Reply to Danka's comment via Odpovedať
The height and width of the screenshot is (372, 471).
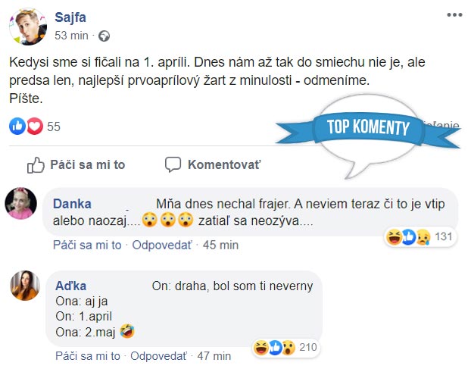163,245
